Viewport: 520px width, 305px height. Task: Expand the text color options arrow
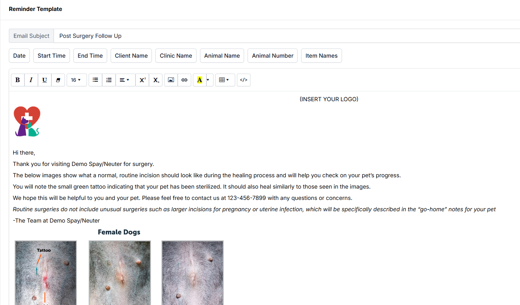click(208, 80)
